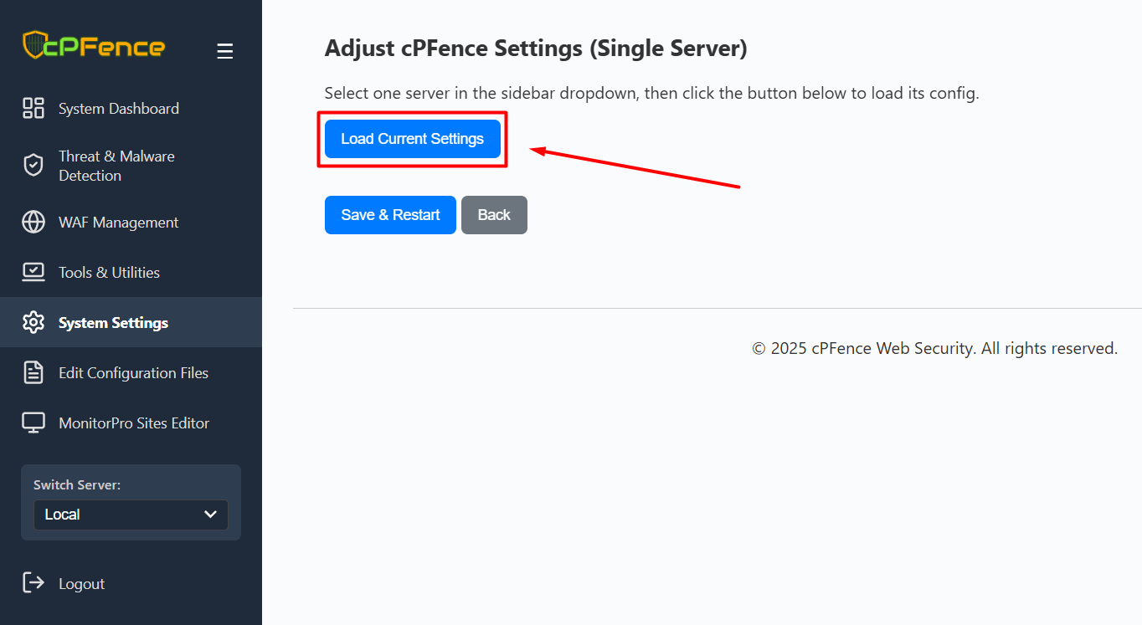Image resolution: width=1142 pixels, height=625 pixels.
Task: Click the Edit Configuration Files document icon
Action: 33,372
